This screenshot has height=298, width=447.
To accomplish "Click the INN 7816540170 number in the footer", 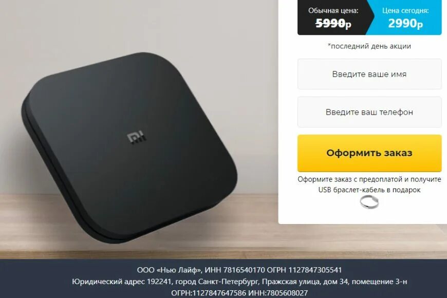I will click(x=235, y=270).
